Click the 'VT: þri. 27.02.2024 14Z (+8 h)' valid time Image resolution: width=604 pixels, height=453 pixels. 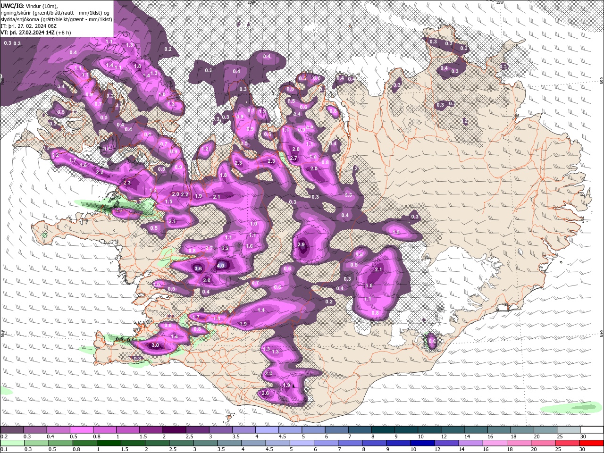[x=36, y=33]
